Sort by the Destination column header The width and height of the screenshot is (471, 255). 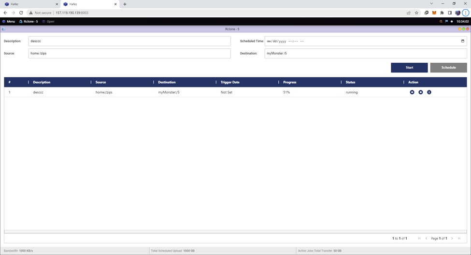167,82
